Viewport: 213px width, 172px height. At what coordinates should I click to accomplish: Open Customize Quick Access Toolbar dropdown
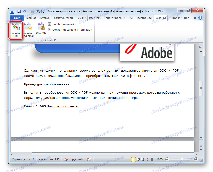pos(43,12)
